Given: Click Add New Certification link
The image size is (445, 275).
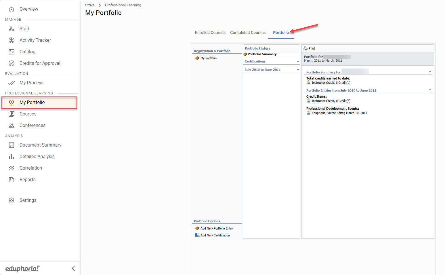Looking at the screenshot, I should 215,235.
